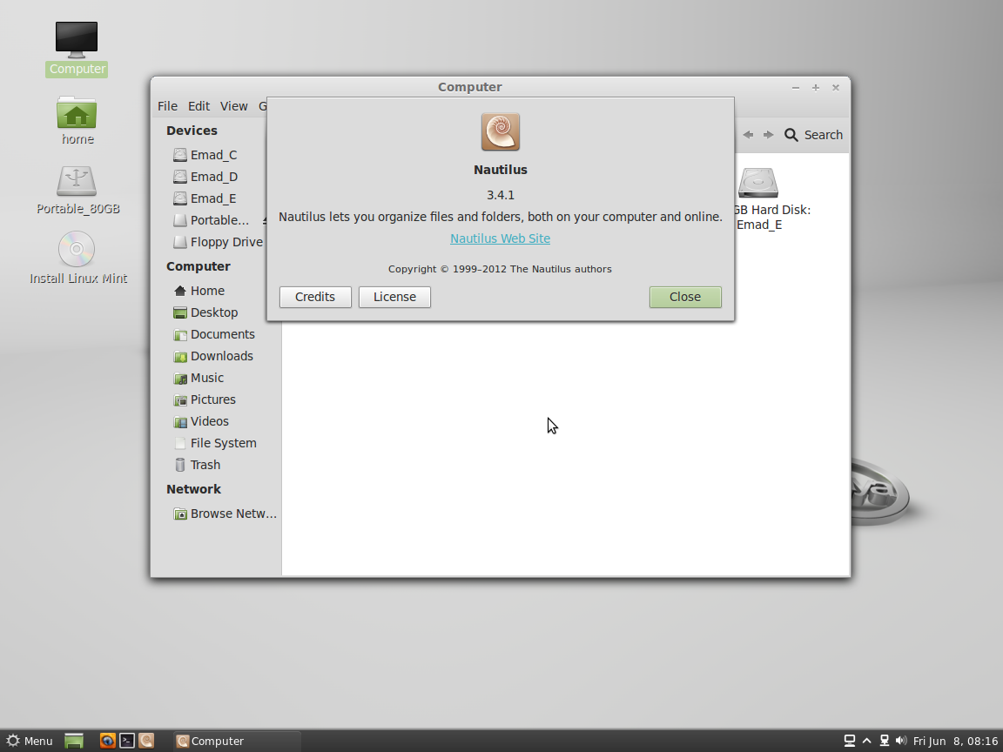This screenshot has height=752, width=1003.
Task: Click the Emad_E hard disk icon in file view
Action: click(758, 183)
